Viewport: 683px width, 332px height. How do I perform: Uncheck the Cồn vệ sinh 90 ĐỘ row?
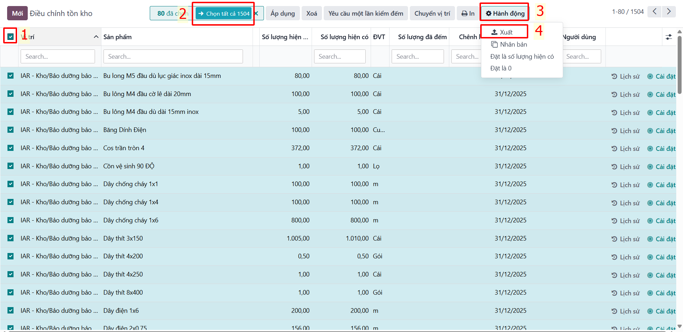click(x=10, y=166)
